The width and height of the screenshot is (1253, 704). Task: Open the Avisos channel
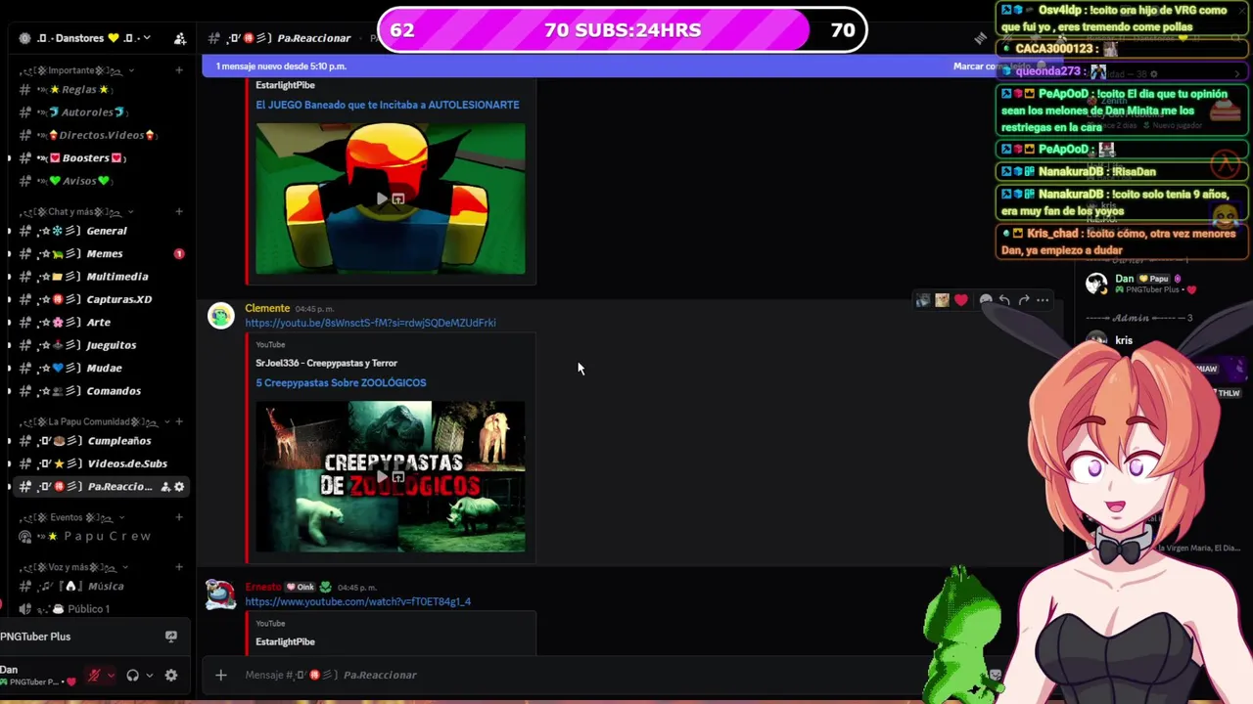coord(86,181)
